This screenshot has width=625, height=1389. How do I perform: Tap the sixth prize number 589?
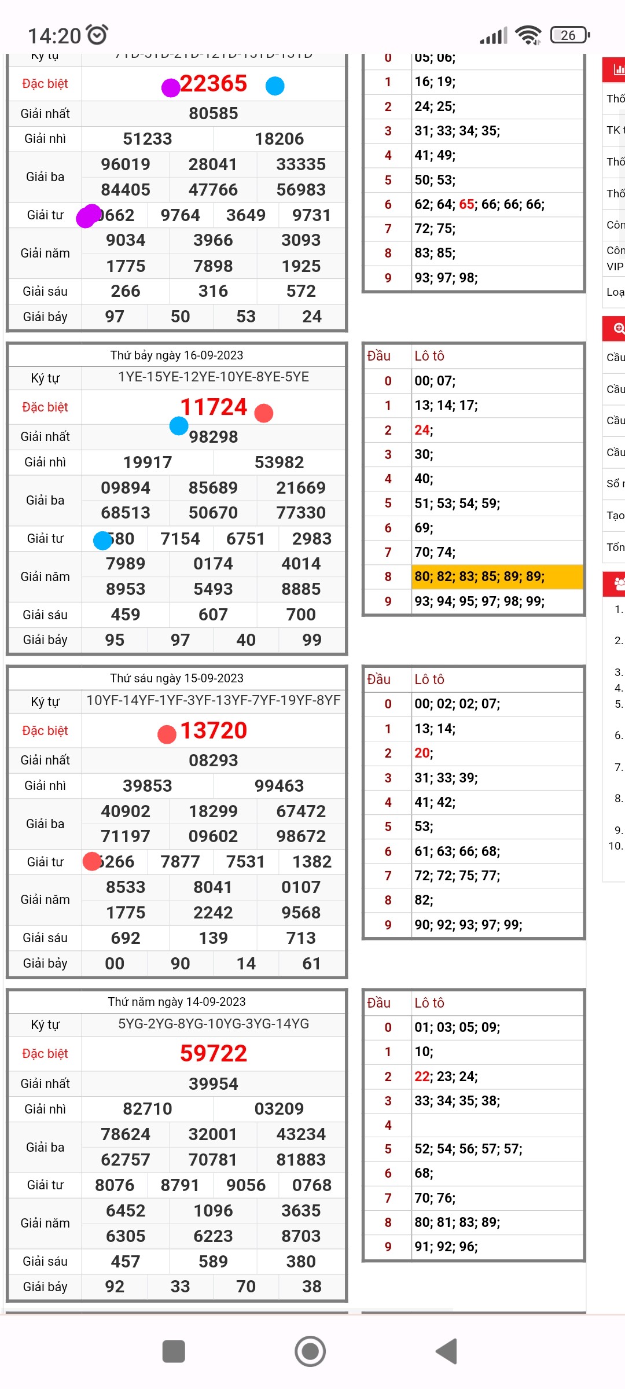pos(214,1262)
